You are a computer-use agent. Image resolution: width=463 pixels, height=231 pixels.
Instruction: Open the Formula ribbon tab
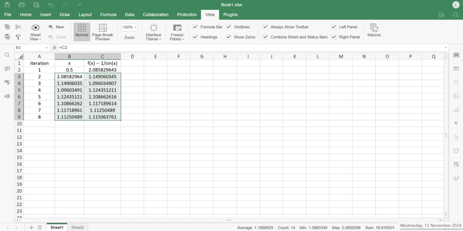108,14
